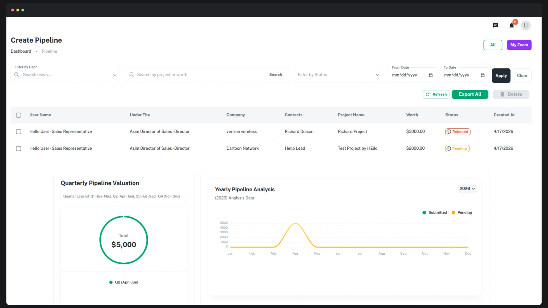Click the Delete button
The image size is (548, 308).
(511, 94)
